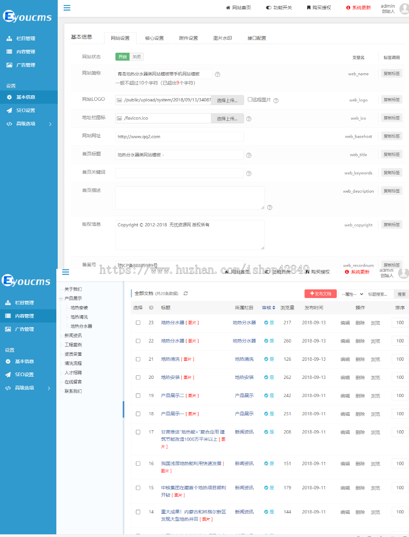The image size is (409, 537).
Task: Click 选择上传 for 地址栏图标
Action: pyautogui.click(x=227, y=119)
